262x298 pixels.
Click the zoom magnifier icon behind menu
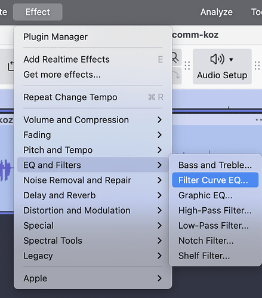tap(175, 58)
